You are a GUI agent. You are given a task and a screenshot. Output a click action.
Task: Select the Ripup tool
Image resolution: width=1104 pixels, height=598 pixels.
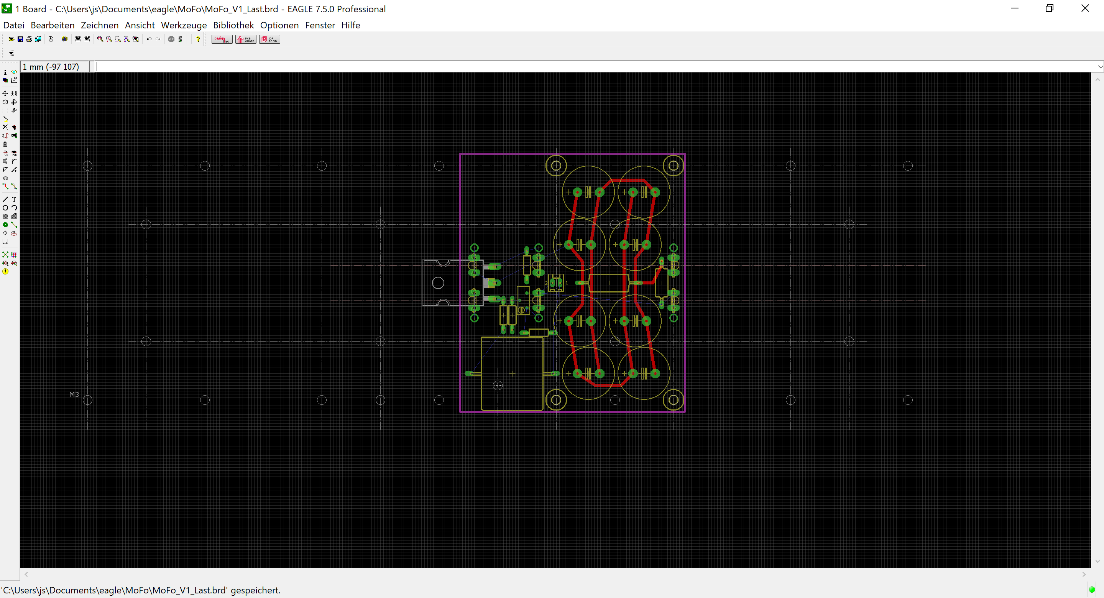click(x=14, y=186)
